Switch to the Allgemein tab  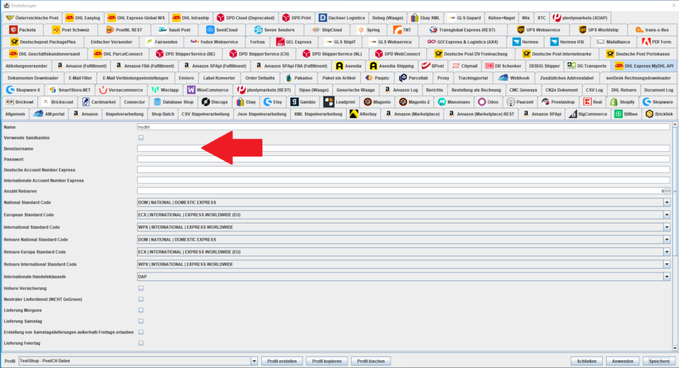pos(15,114)
